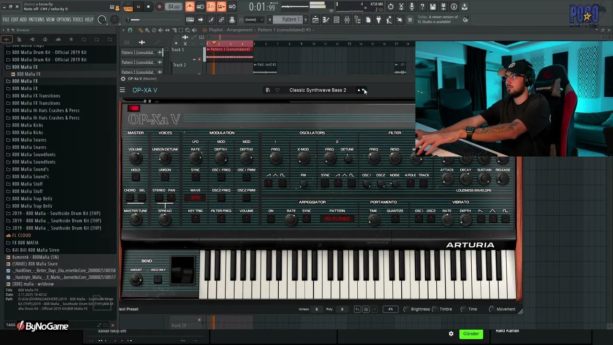Open the OPTIONS menu
Image resolution: width=613 pixels, height=345 pixels.
(x=64, y=20)
